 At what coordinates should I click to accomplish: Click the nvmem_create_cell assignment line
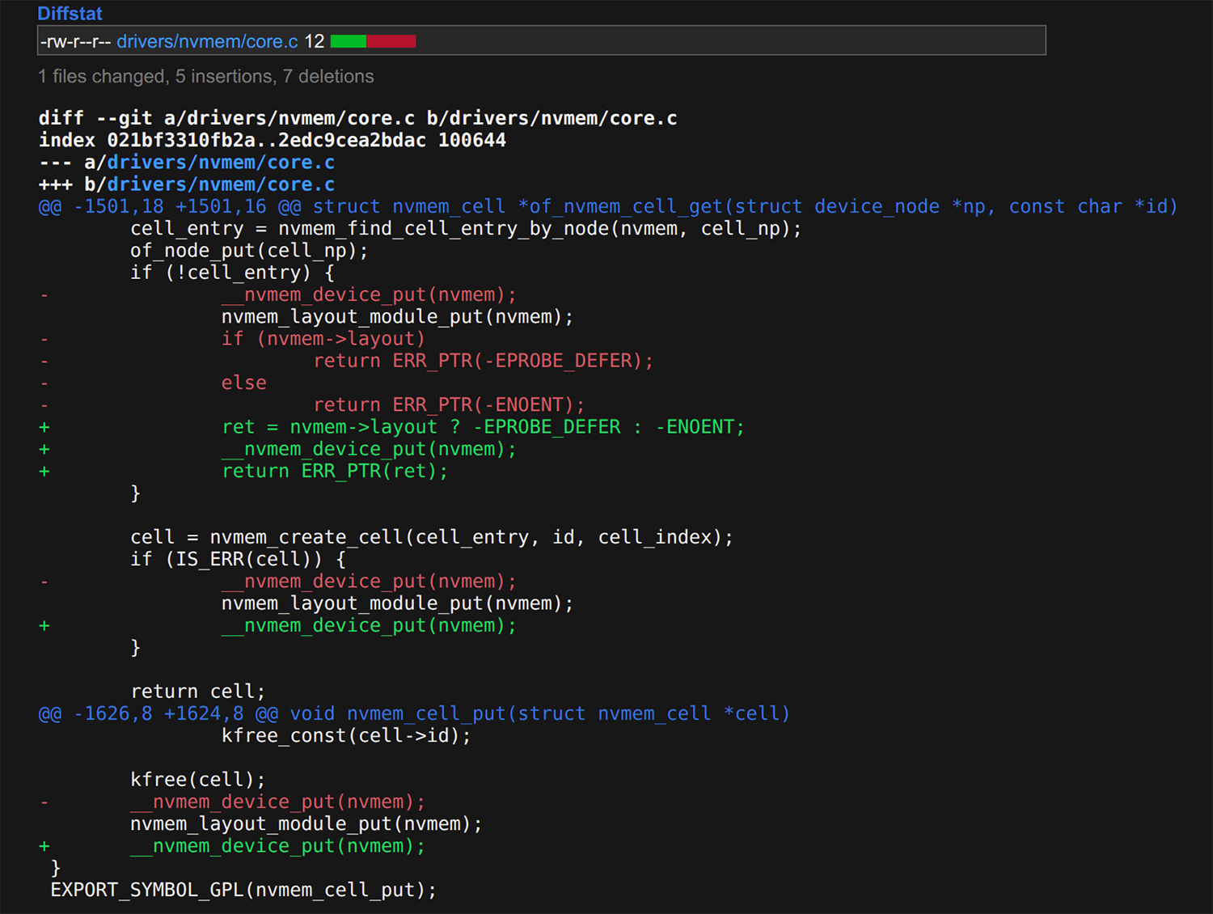pyautogui.click(x=432, y=537)
